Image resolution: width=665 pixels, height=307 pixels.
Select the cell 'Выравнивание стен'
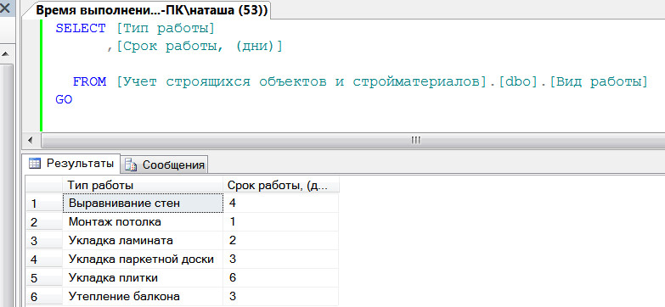point(143,203)
